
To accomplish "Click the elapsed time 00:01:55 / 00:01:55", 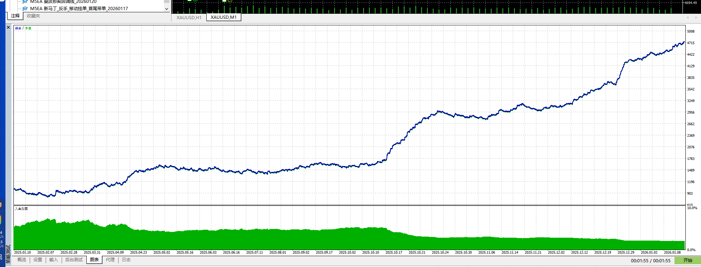I will pos(651,260).
